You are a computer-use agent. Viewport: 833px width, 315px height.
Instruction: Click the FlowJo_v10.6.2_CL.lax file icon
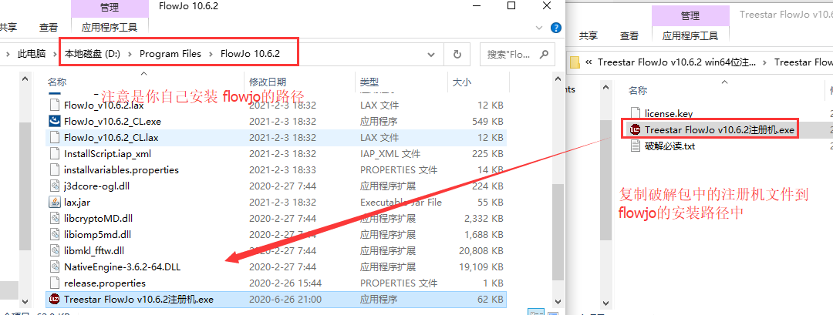click(x=54, y=137)
